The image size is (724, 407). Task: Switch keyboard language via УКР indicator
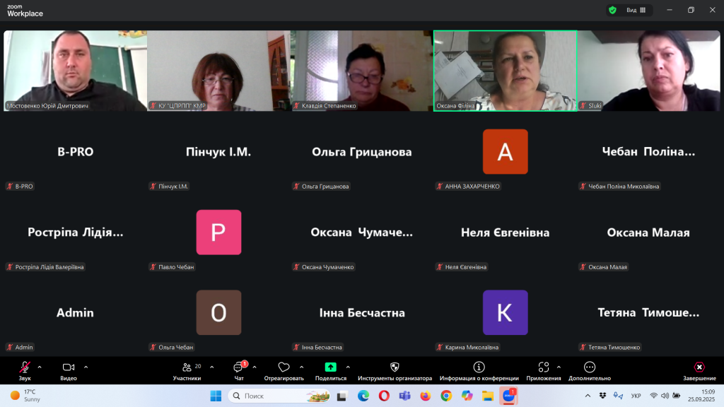(x=636, y=396)
